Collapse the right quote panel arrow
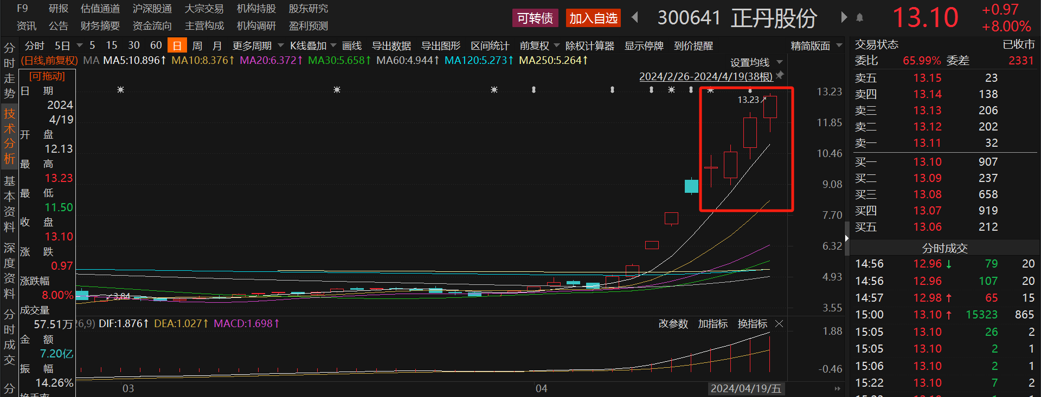The height and width of the screenshot is (397, 1041). point(846,238)
